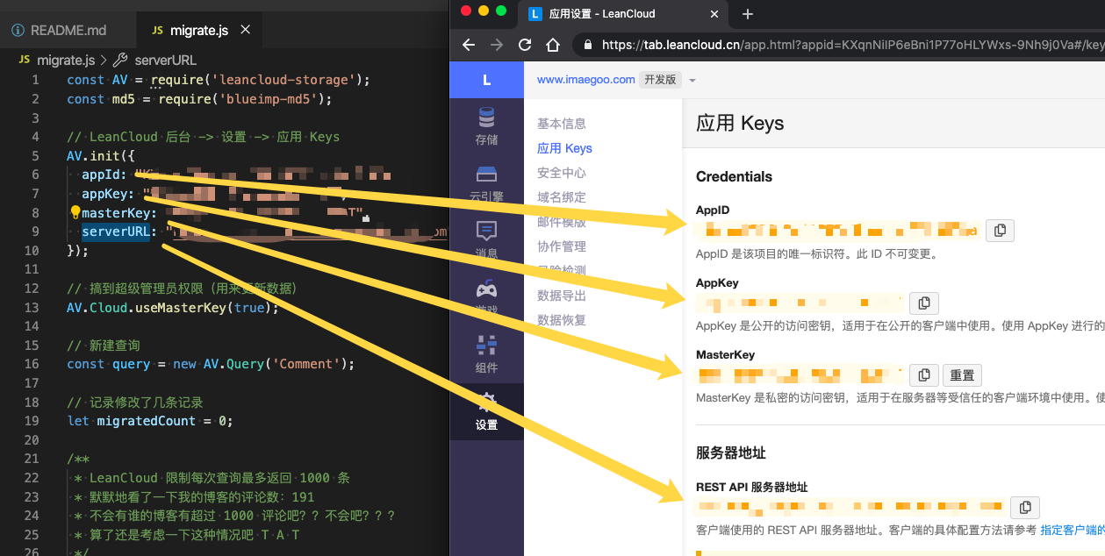Expand the app switcher dropdown arrow
The height and width of the screenshot is (556, 1105).
coord(692,80)
